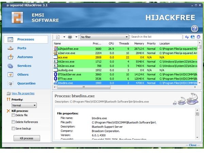Sort by the CPU column header

[x=109, y=44]
